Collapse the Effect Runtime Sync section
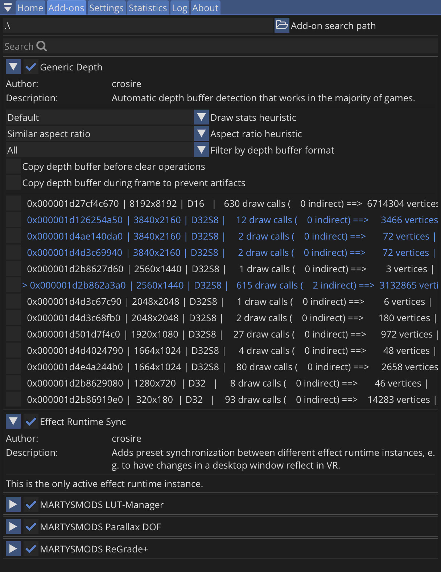The height and width of the screenshot is (572, 441). (x=13, y=421)
